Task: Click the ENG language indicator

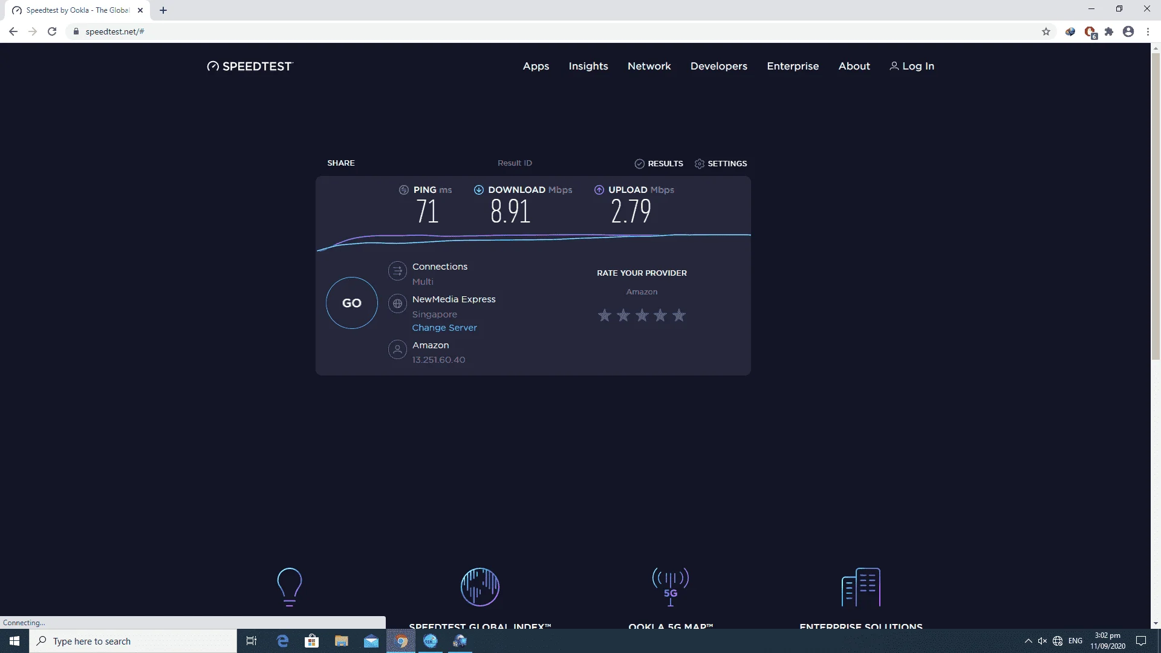Action: 1075,641
